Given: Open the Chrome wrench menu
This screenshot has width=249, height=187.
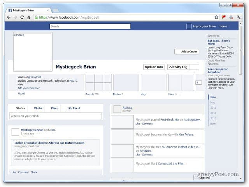Looking at the screenshot, I should [238, 17].
